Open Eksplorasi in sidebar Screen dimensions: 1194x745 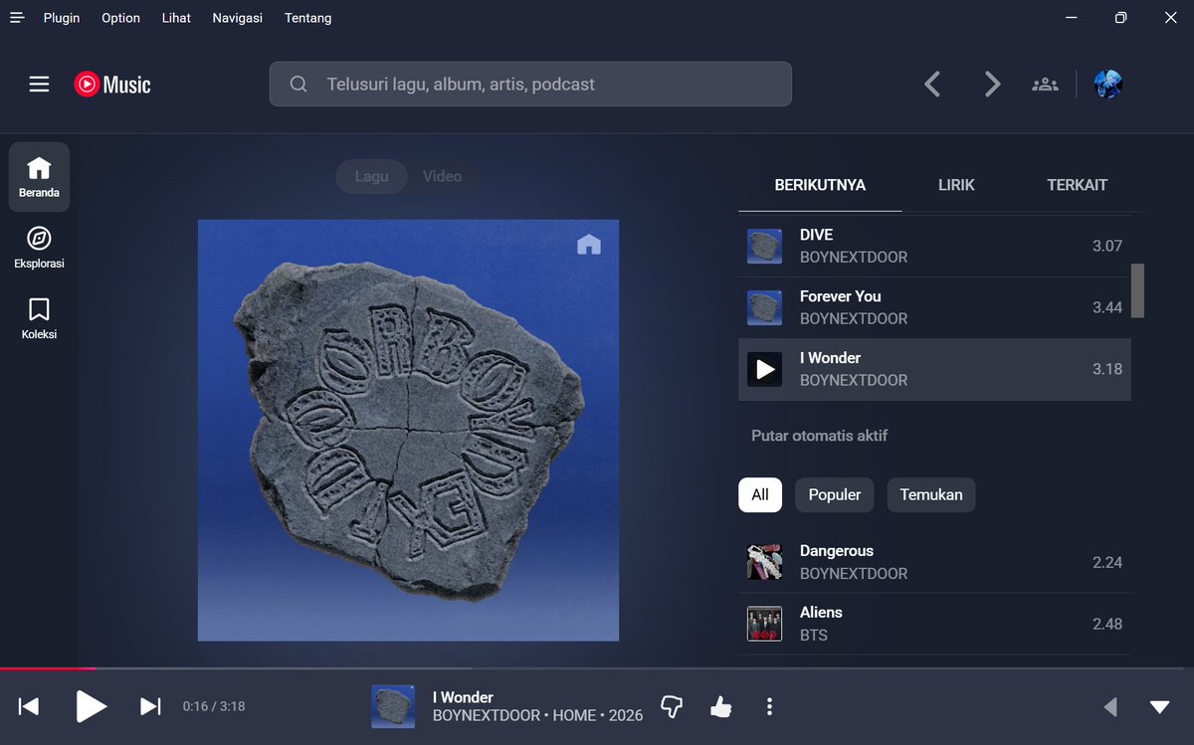(x=39, y=248)
